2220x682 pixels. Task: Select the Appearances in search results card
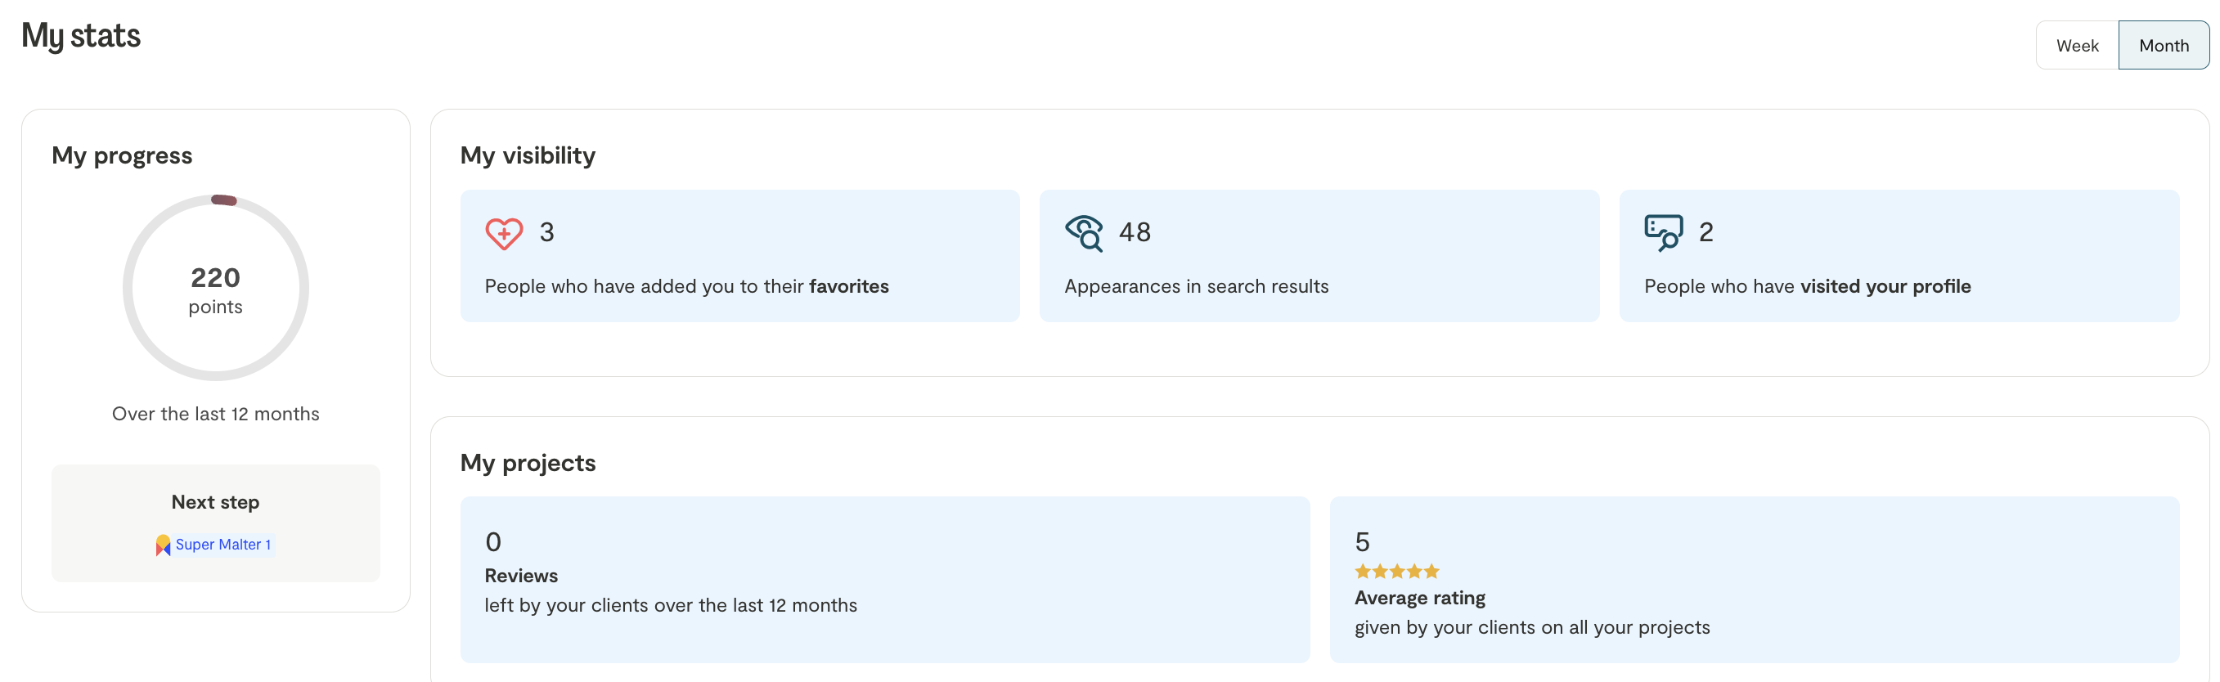tap(1319, 256)
